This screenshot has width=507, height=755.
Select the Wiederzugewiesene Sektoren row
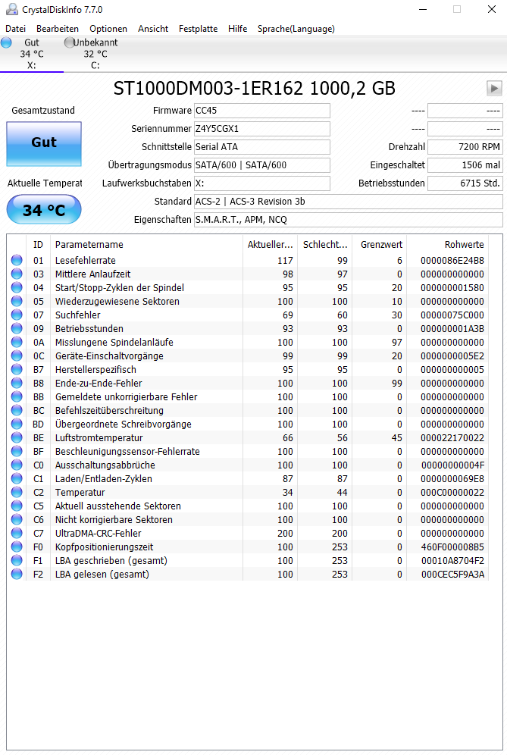248,302
